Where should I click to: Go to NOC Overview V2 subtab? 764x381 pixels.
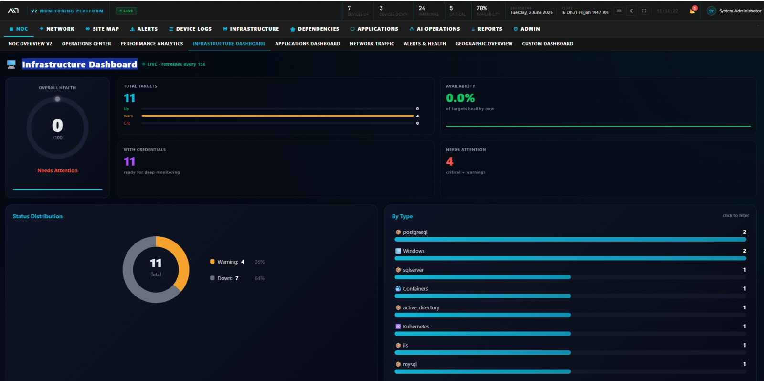30,44
